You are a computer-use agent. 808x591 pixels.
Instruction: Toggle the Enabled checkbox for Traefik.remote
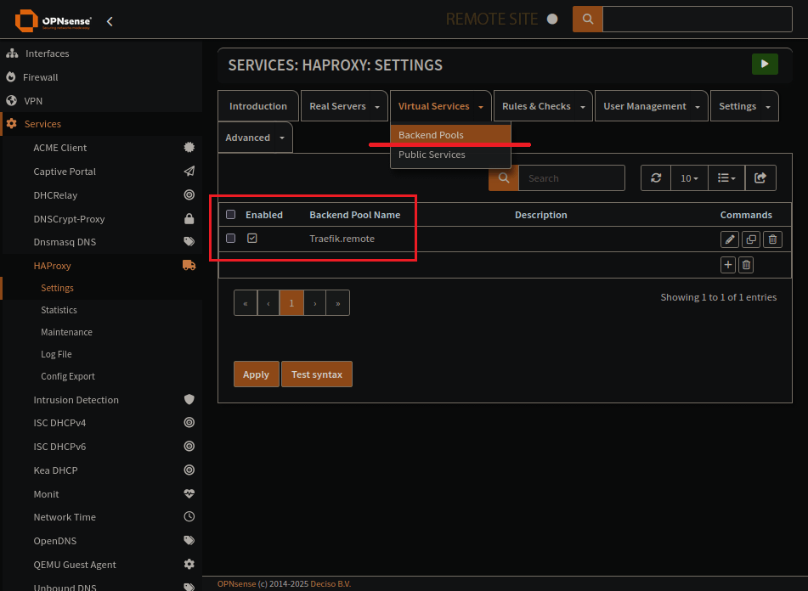(252, 238)
